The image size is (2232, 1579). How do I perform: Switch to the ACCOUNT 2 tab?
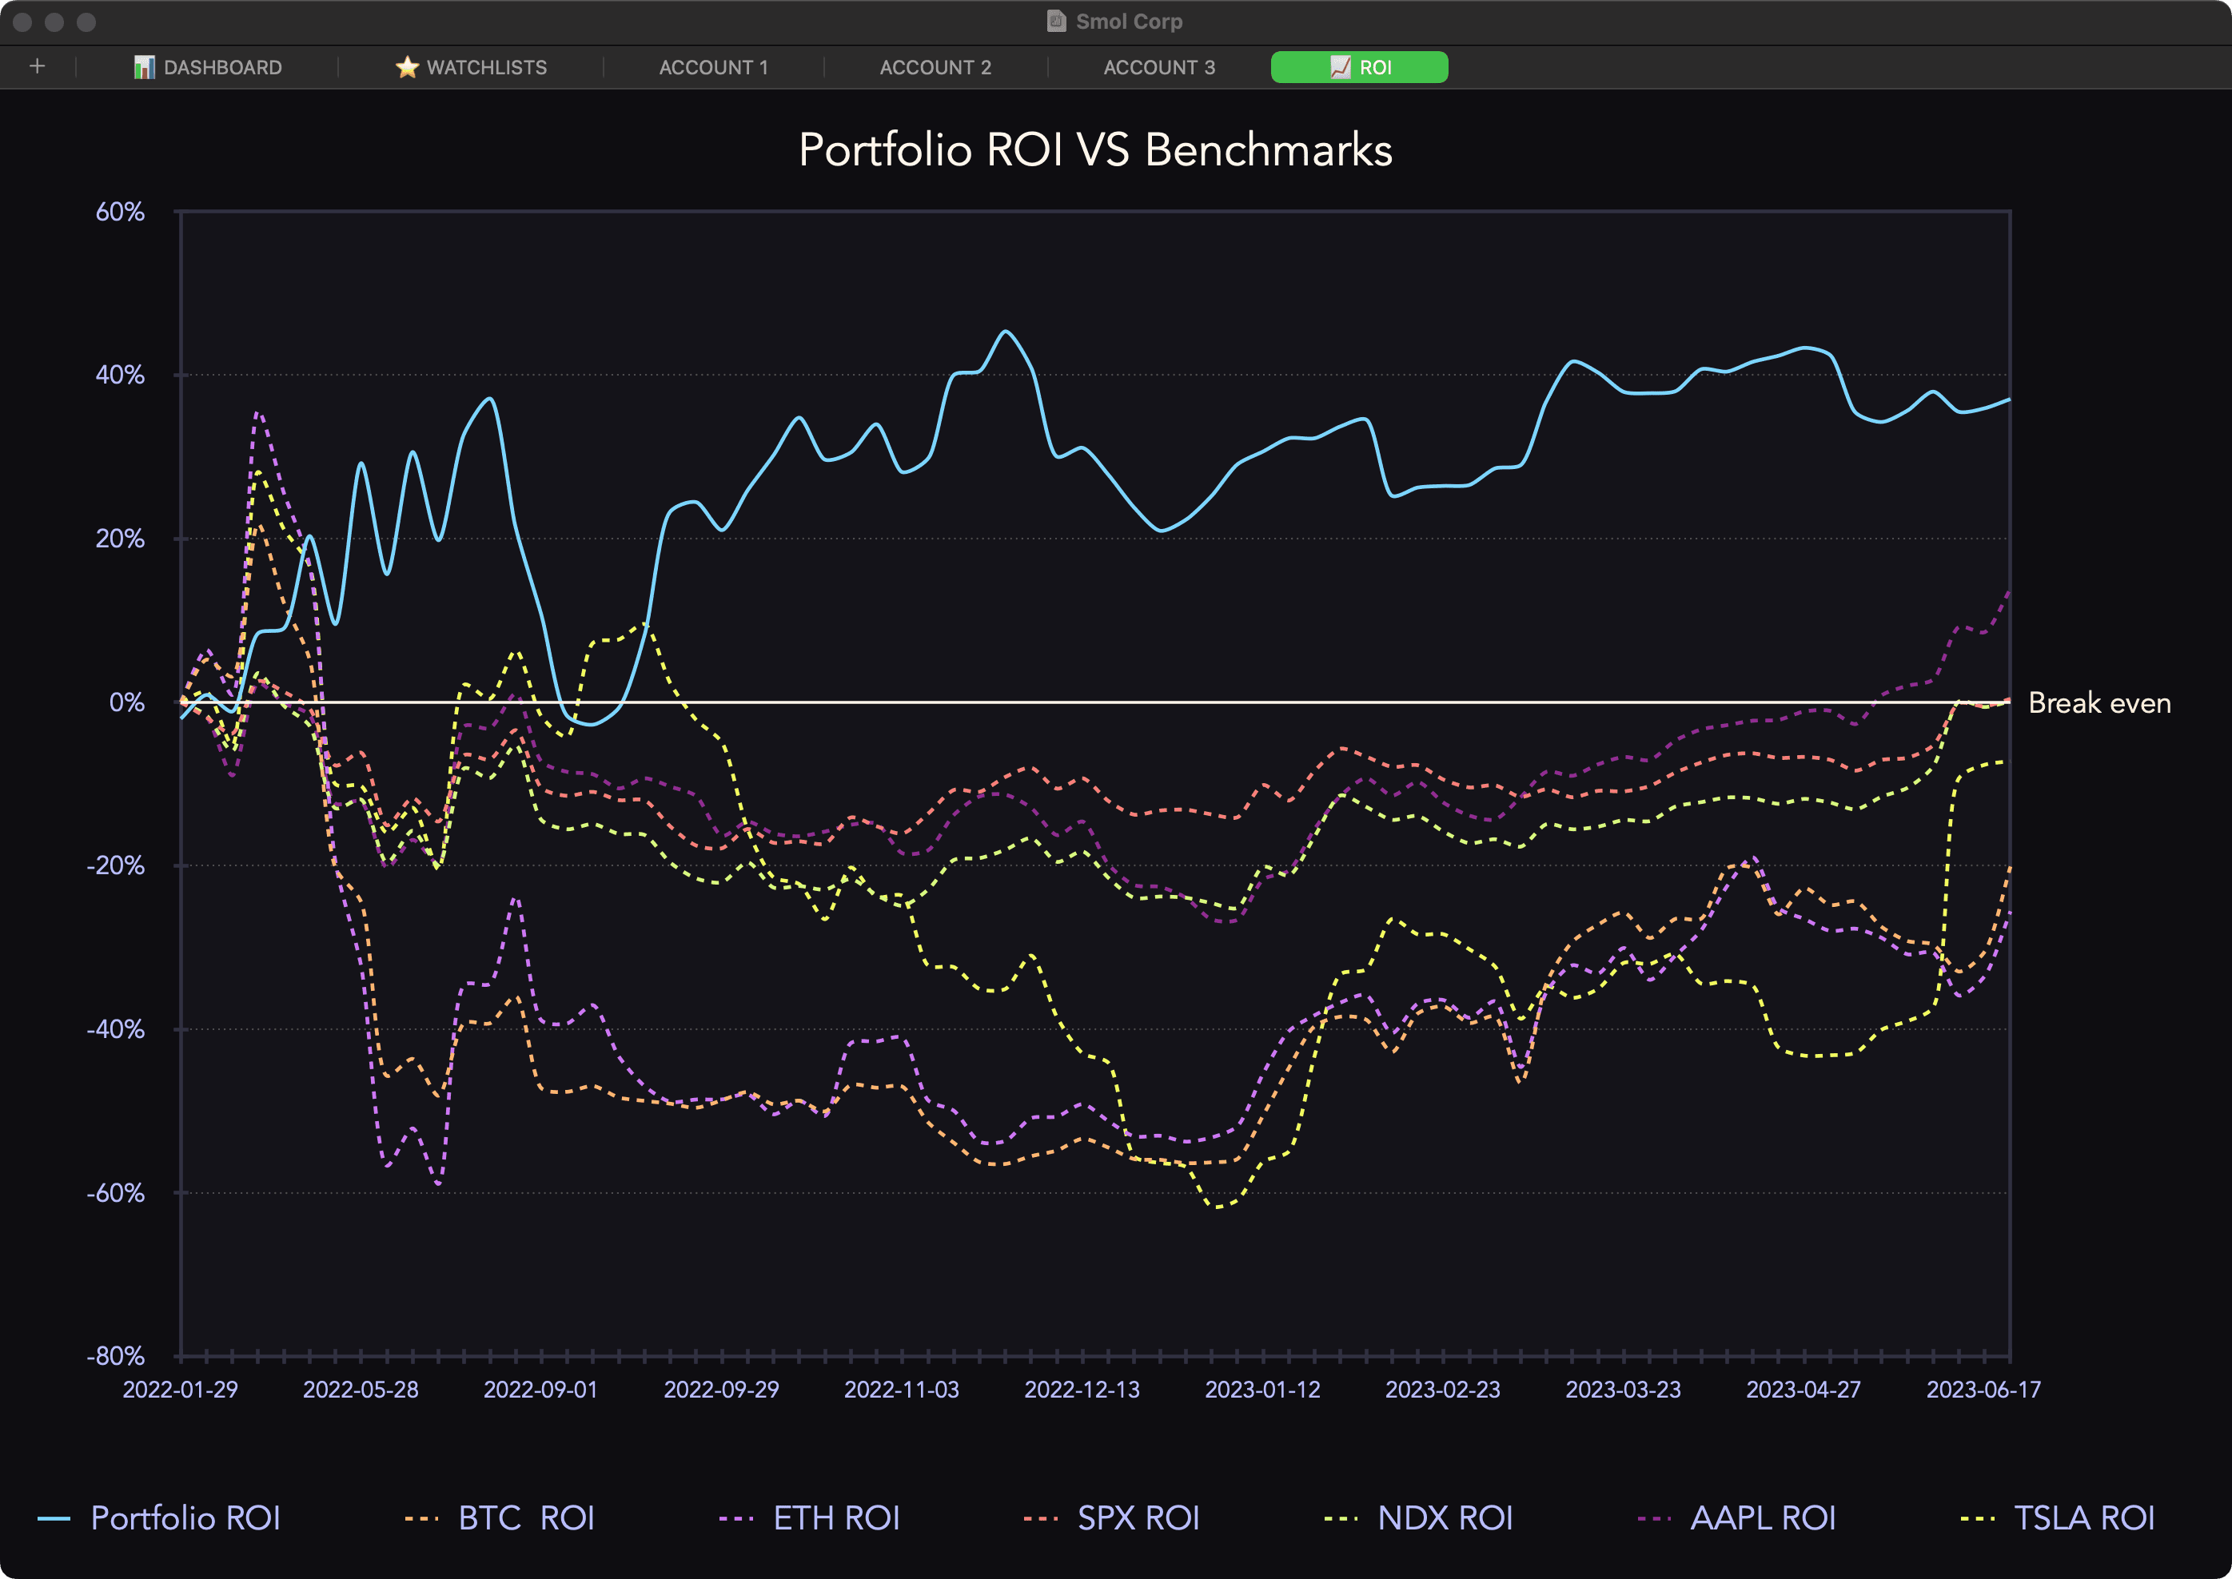935,67
